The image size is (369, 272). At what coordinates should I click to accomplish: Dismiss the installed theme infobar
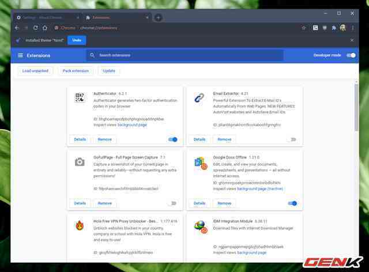352,40
